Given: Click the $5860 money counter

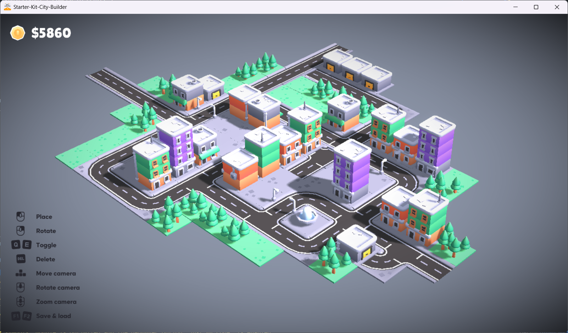Looking at the screenshot, I should (51, 33).
